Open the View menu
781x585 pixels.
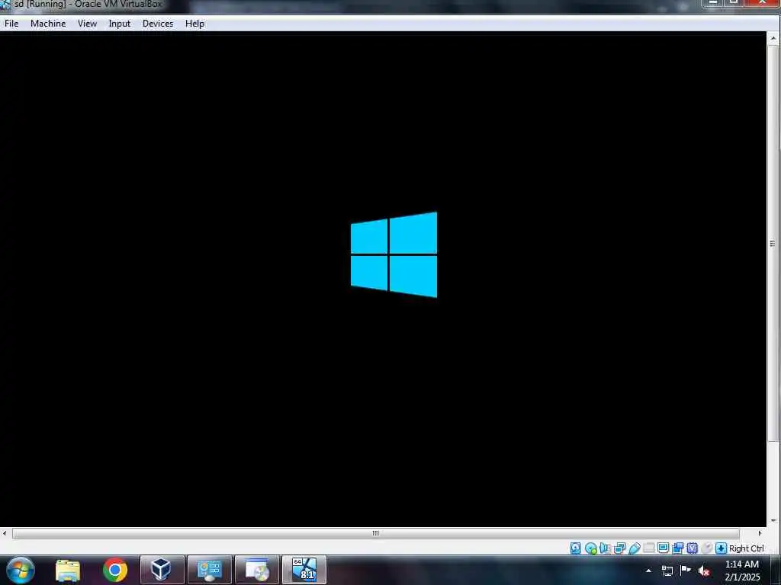[x=87, y=24]
